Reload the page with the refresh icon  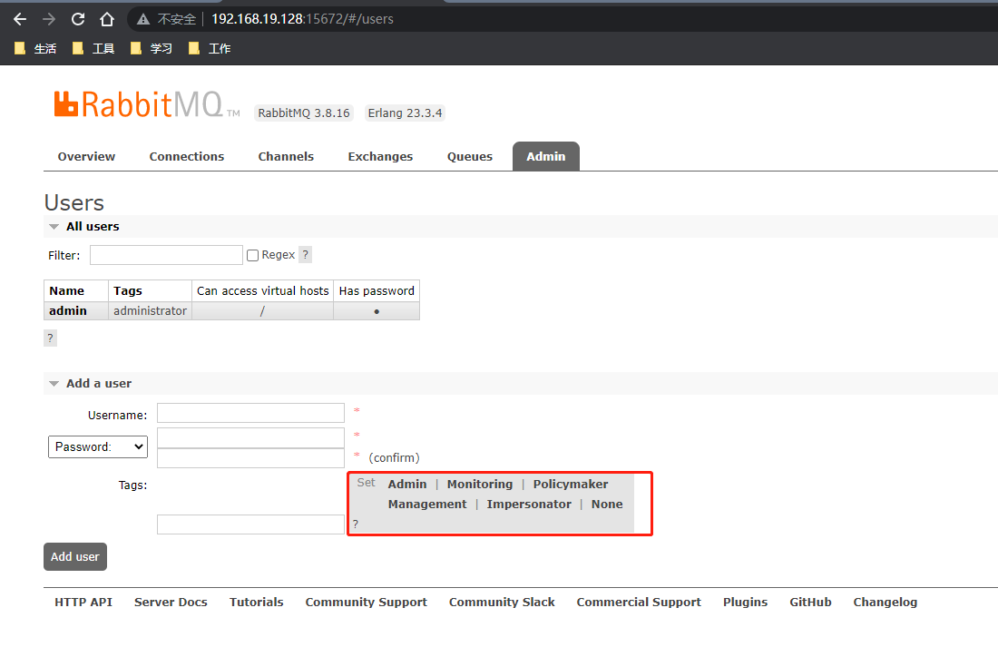pos(78,19)
